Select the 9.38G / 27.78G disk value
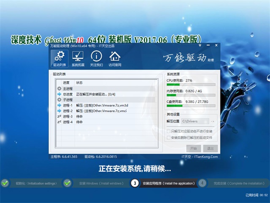This screenshot has height=203, width=270. pos(197,101)
